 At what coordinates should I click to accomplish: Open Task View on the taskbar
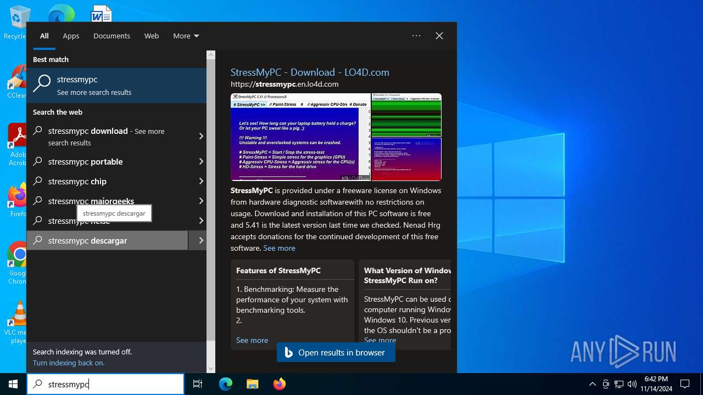[198, 384]
